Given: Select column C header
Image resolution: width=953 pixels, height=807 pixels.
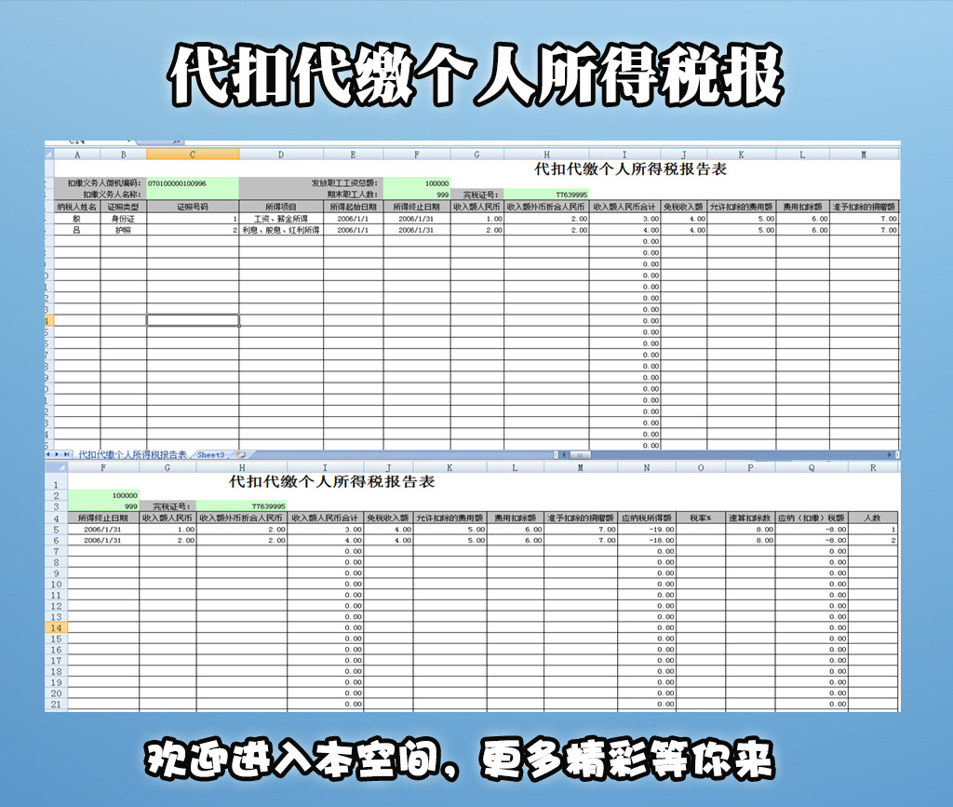Looking at the screenshot, I should (x=192, y=154).
